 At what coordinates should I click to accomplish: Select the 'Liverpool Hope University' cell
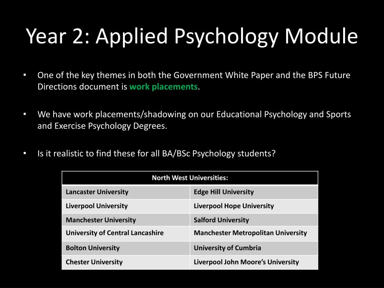(254, 206)
